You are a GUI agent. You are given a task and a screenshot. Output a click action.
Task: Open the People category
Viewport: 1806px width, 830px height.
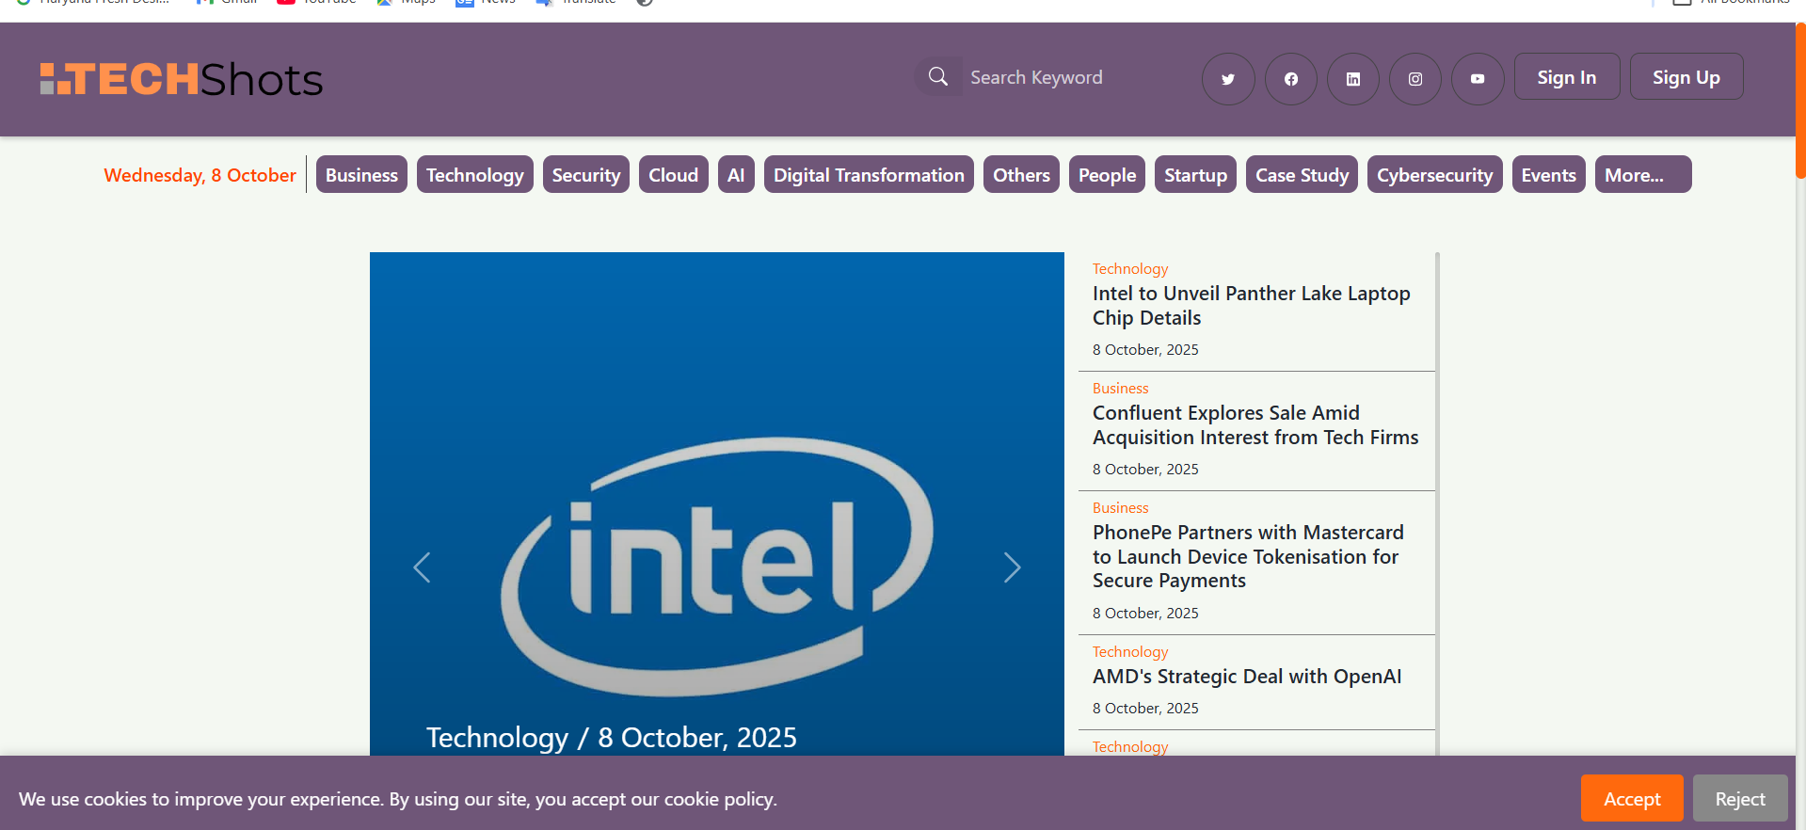[1107, 175]
